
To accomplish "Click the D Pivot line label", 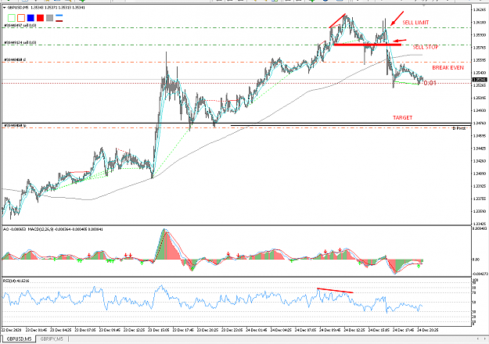I will [458, 128].
